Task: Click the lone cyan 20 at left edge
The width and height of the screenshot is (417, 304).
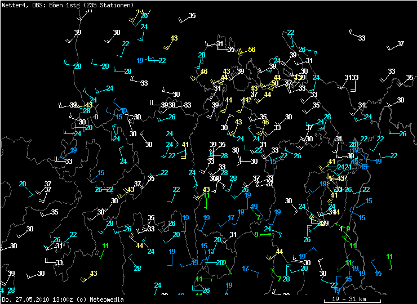Action: tap(23, 184)
